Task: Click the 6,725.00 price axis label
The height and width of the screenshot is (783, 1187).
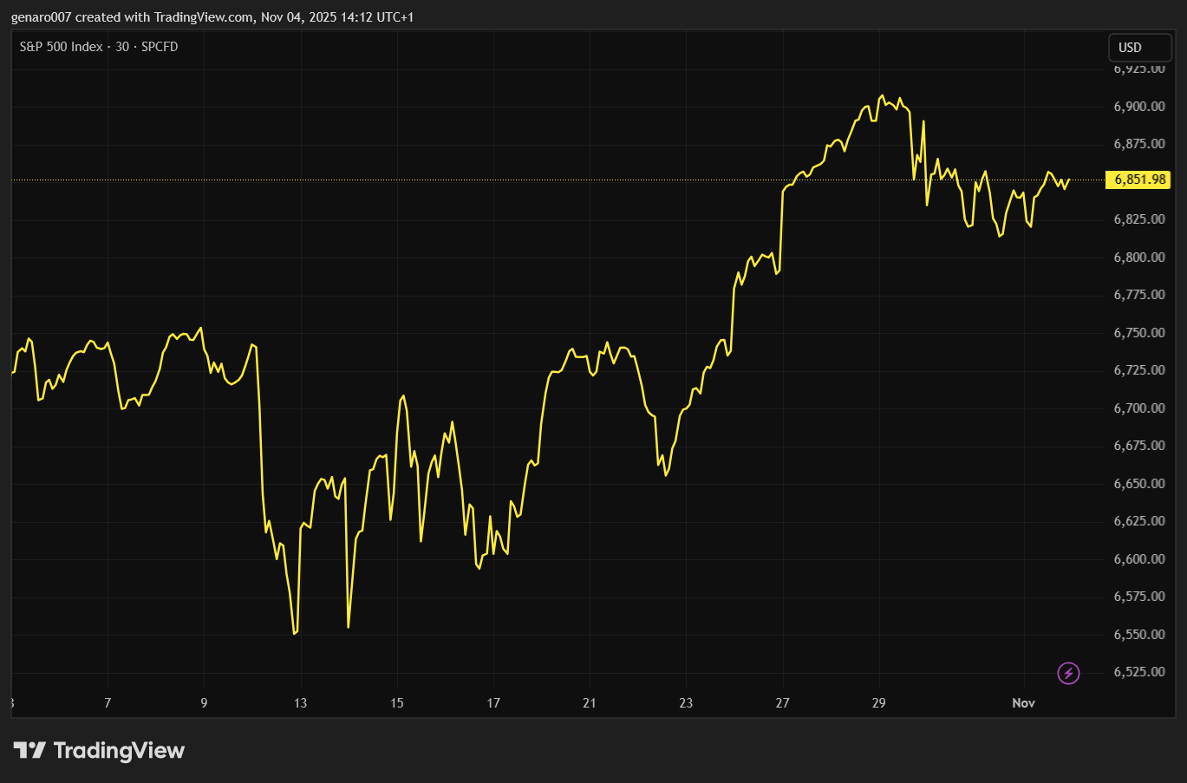Action: coord(1139,370)
